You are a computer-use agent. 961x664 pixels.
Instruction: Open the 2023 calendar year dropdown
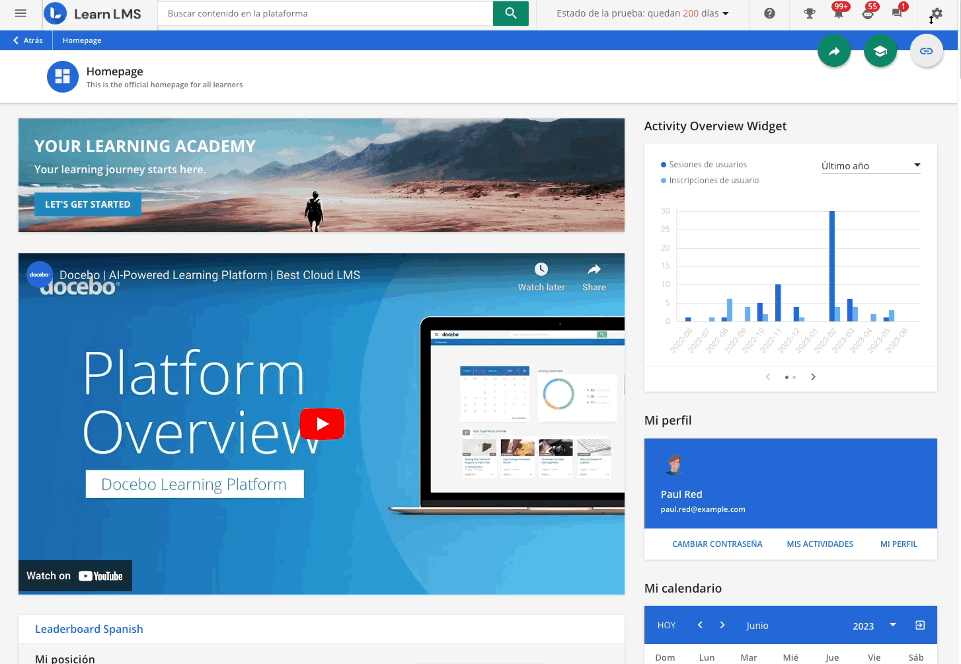point(874,626)
